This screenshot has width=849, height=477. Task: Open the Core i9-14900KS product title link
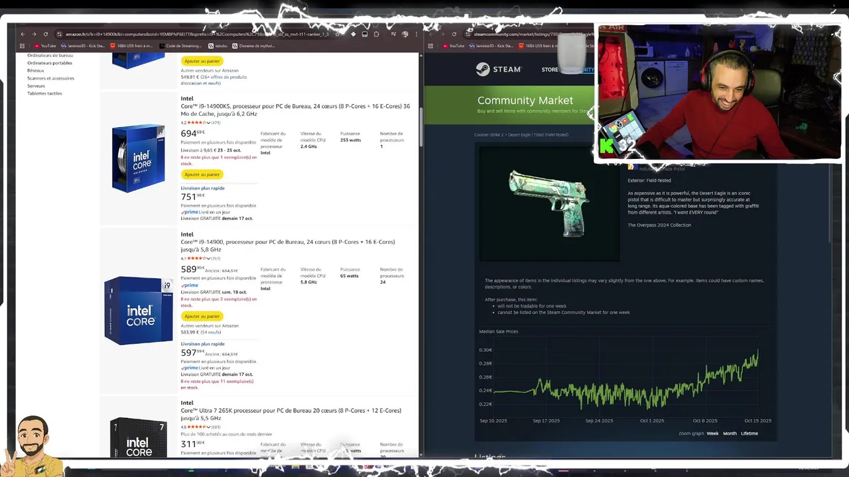(x=295, y=110)
